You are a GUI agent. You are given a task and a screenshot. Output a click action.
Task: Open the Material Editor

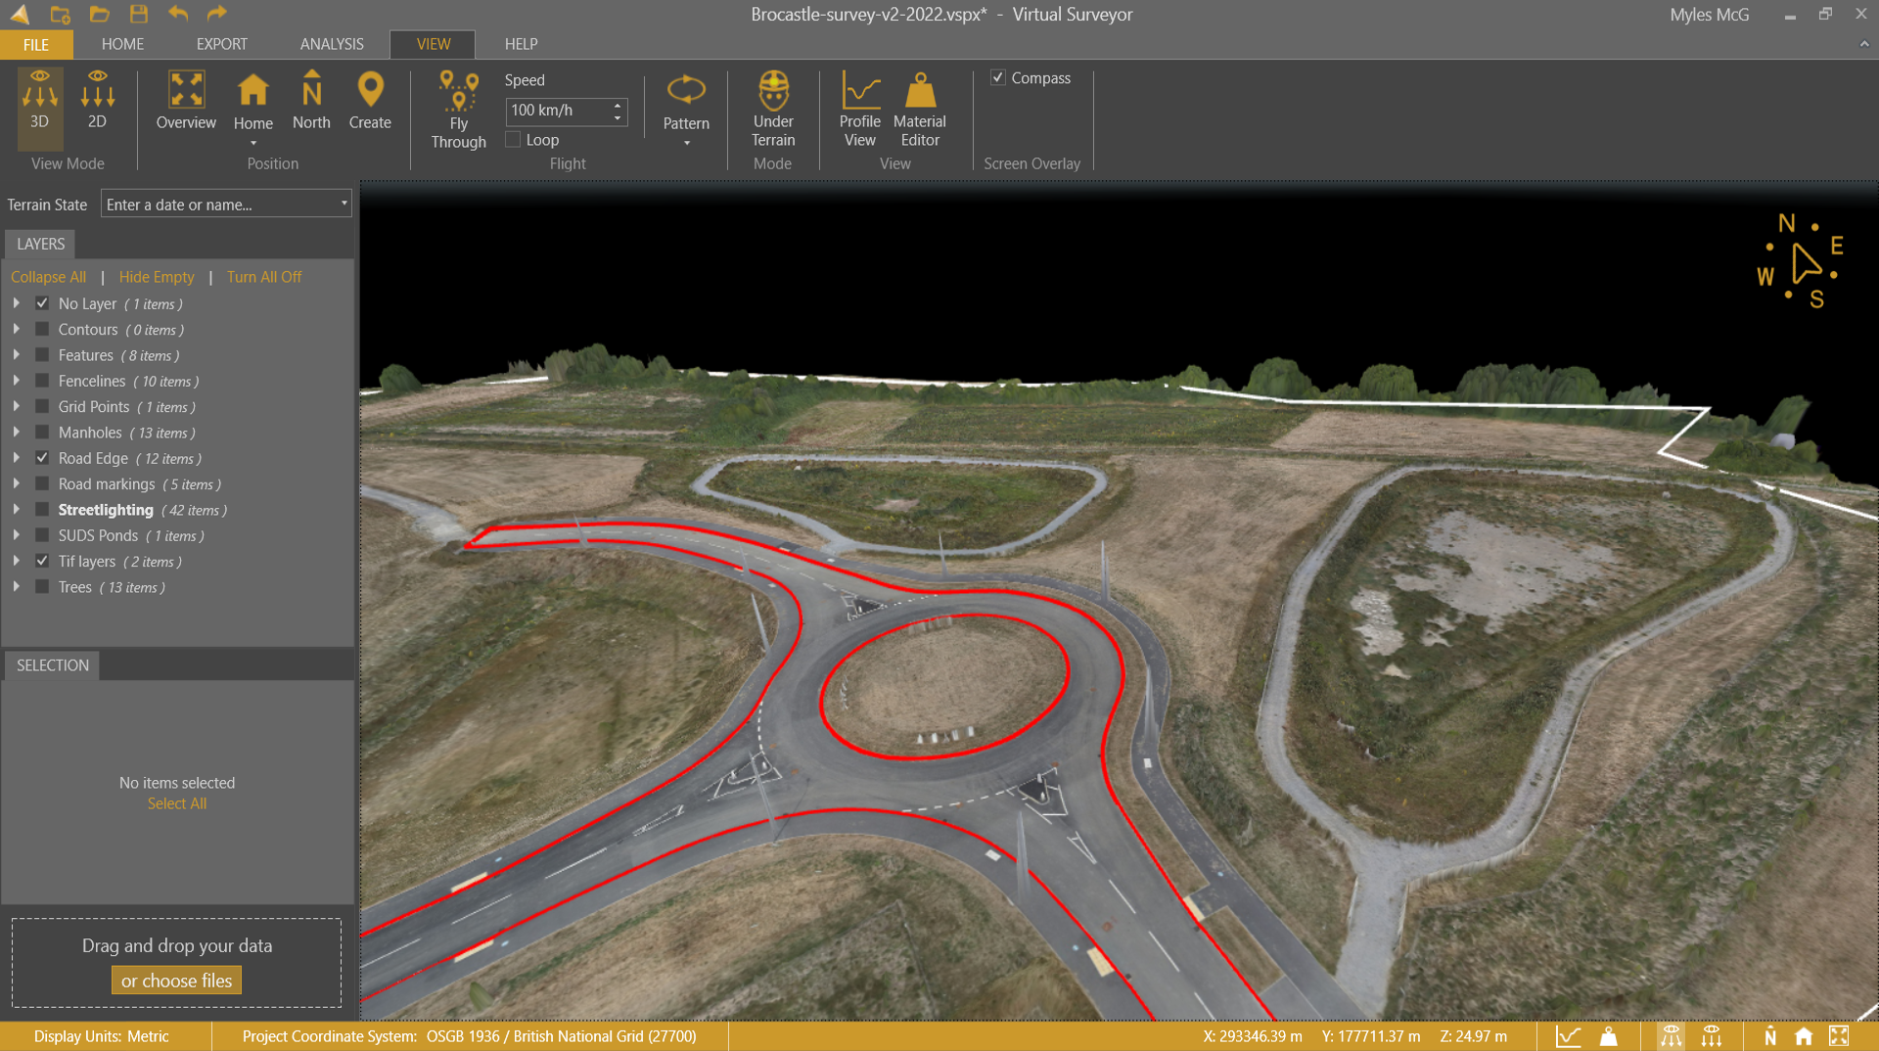tap(919, 108)
